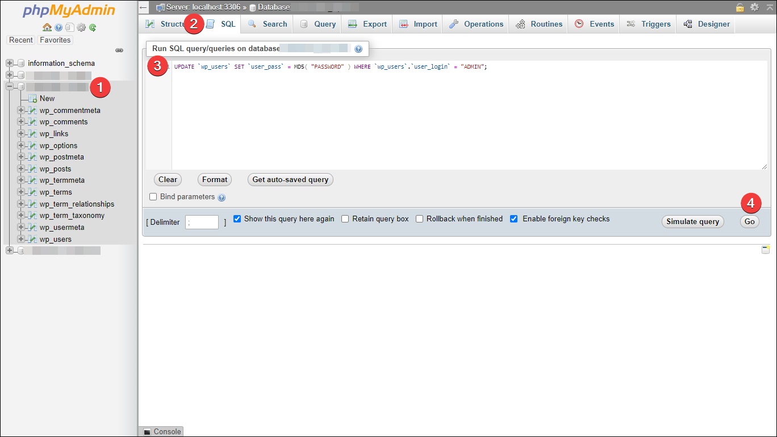This screenshot has width=777, height=437.
Task: Switch to the Search tab
Action: tap(267, 24)
